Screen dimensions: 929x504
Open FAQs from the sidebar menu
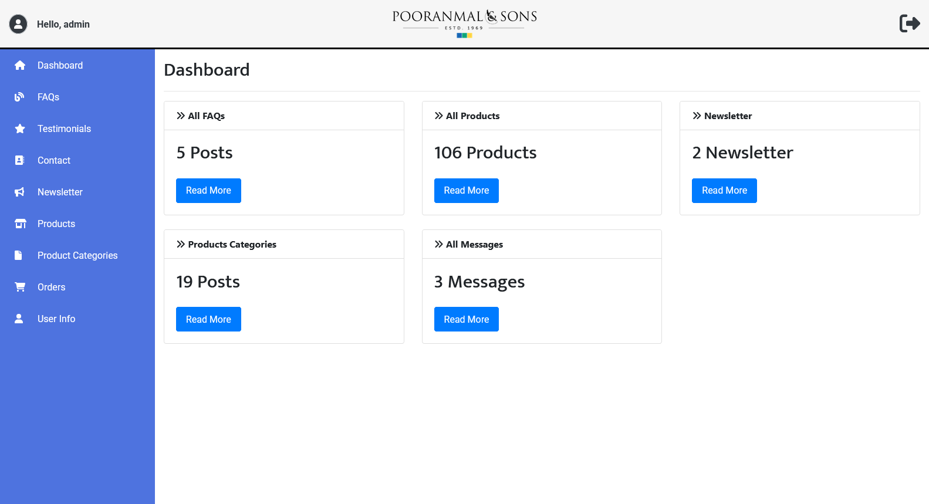point(48,97)
